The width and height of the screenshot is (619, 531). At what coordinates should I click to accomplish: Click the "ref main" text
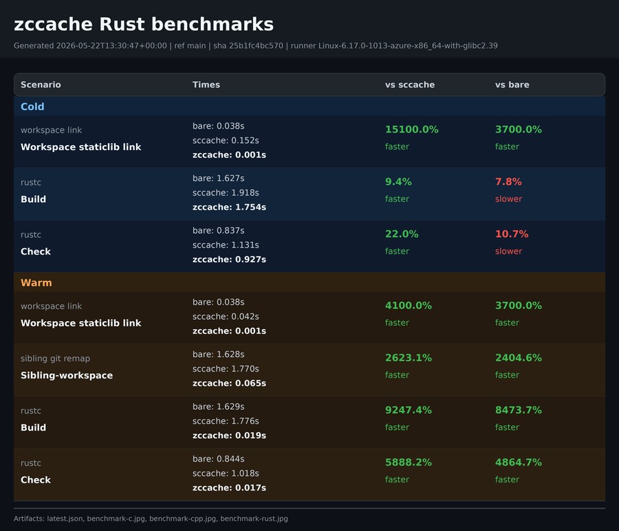point(190,46)
